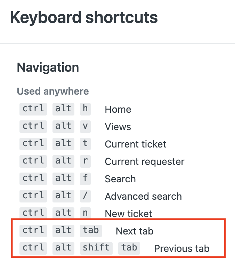Click the Current ticket shortcut label

[x=136, y=144]
